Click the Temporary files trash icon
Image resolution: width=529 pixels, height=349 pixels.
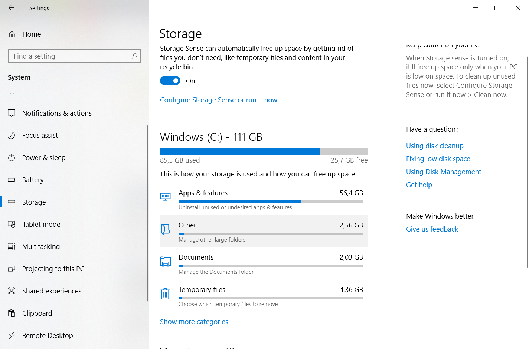click(165, 294)
